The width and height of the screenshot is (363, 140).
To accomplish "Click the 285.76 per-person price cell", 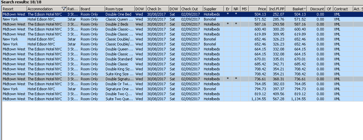I will 276,19.
